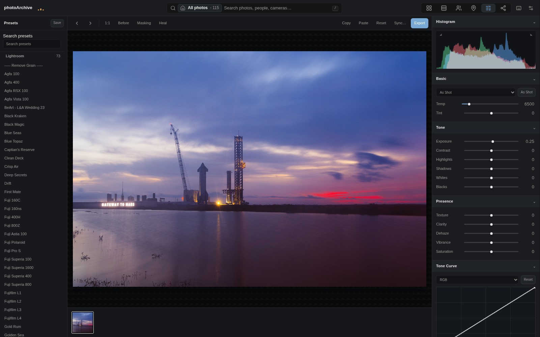Save a new preset
540x337 pixels.
pyautogui.click(x=57, y=23)
